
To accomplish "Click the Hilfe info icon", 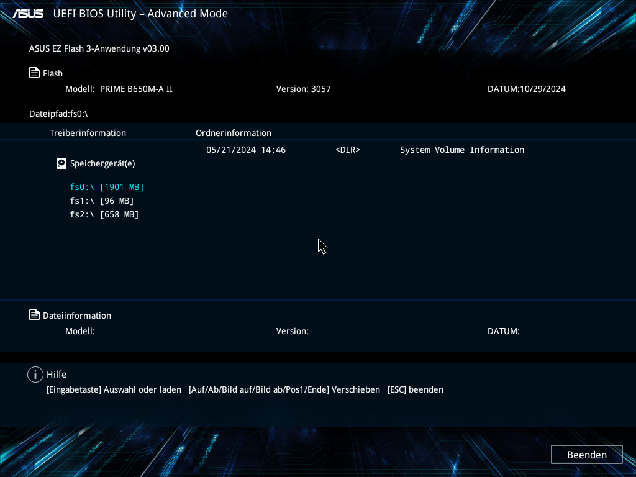I will (x=35, y=375).
